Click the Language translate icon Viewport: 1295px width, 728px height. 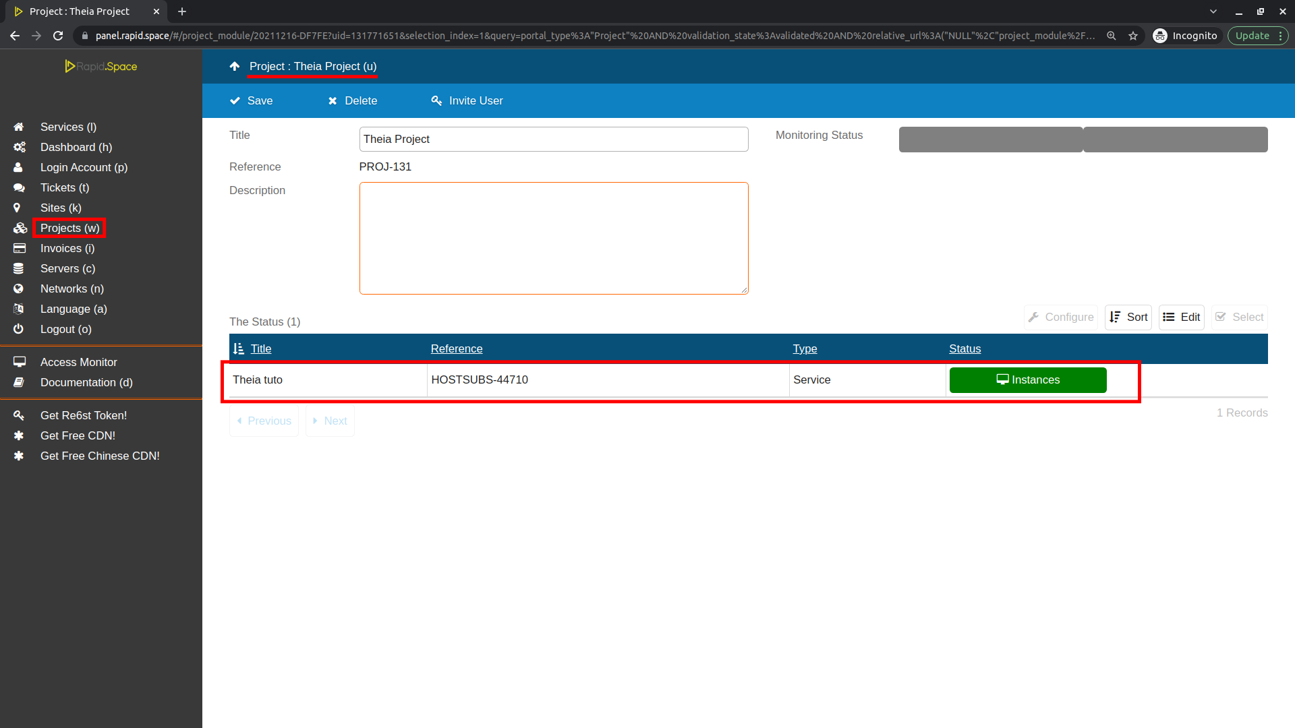[x=18, y=309]
